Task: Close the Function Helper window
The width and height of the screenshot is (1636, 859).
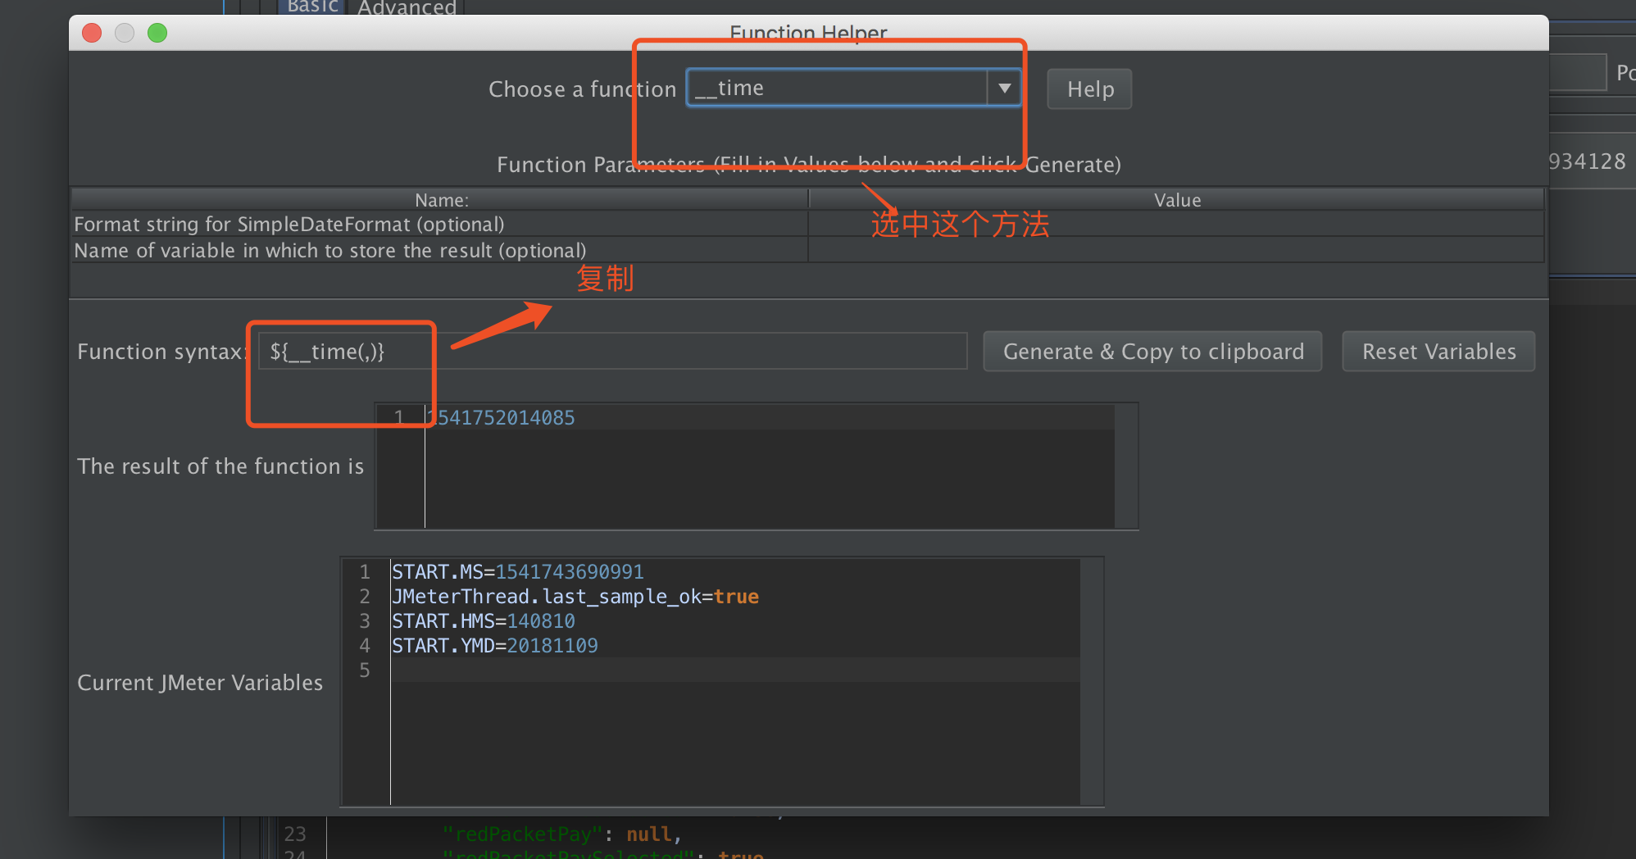Action: point(92,33)
